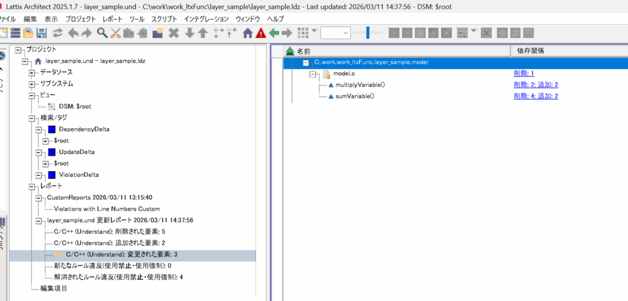Collapse the レポート tree node

[x=31, y=186]
